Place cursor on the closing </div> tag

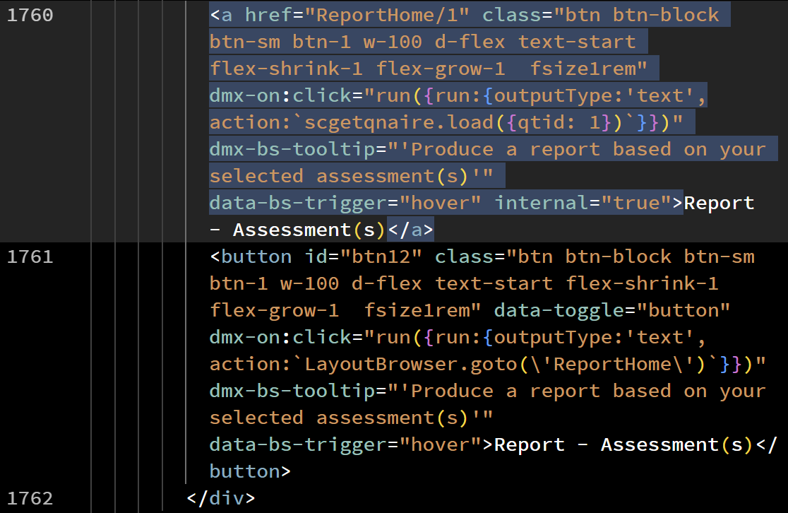tap(220, 498)
